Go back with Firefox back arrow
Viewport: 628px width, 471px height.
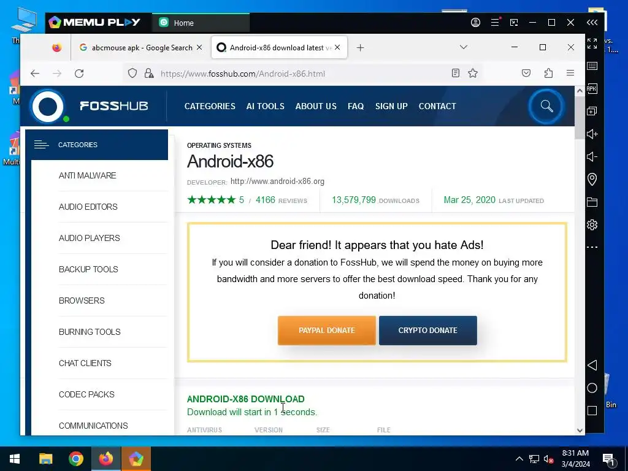pos(35,74)
